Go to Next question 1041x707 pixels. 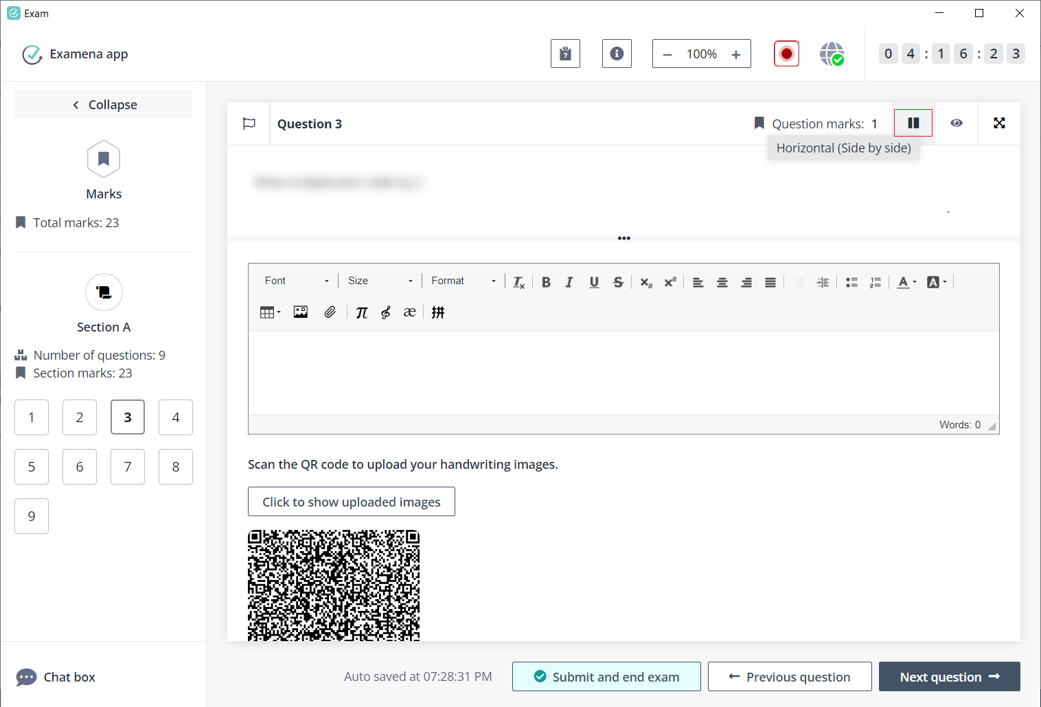pos(950,677)
